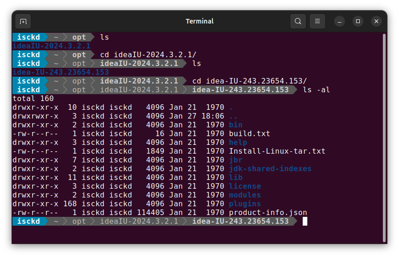Click the product-info.json file name
The image size is (399, 257).
(268, 212)
